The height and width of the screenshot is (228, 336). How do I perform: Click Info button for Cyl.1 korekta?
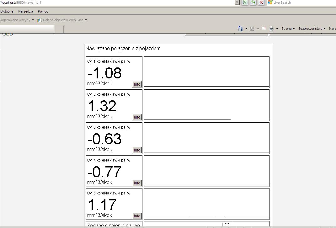[x=137, y=84]
